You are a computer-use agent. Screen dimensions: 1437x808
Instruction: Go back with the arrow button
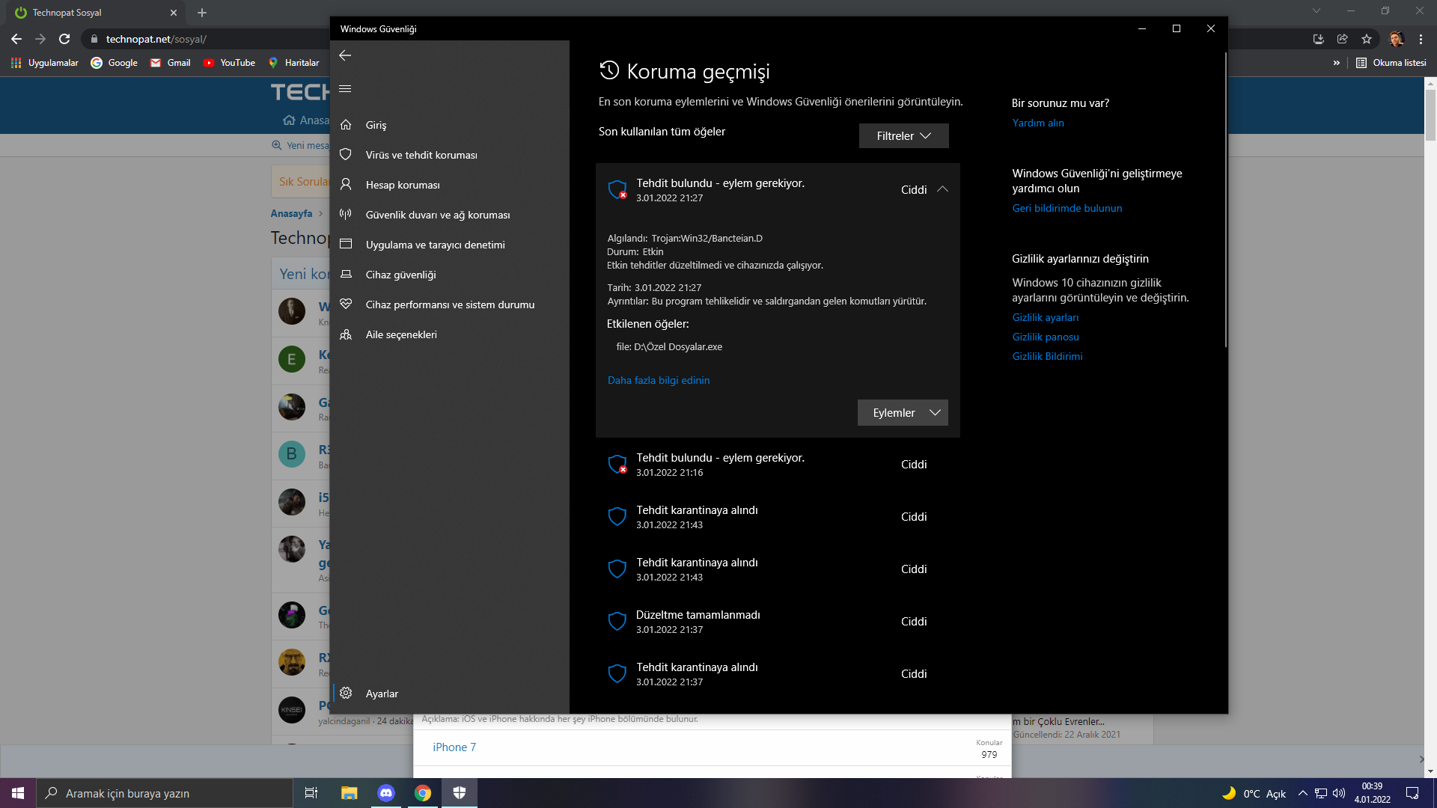[345, 55]
